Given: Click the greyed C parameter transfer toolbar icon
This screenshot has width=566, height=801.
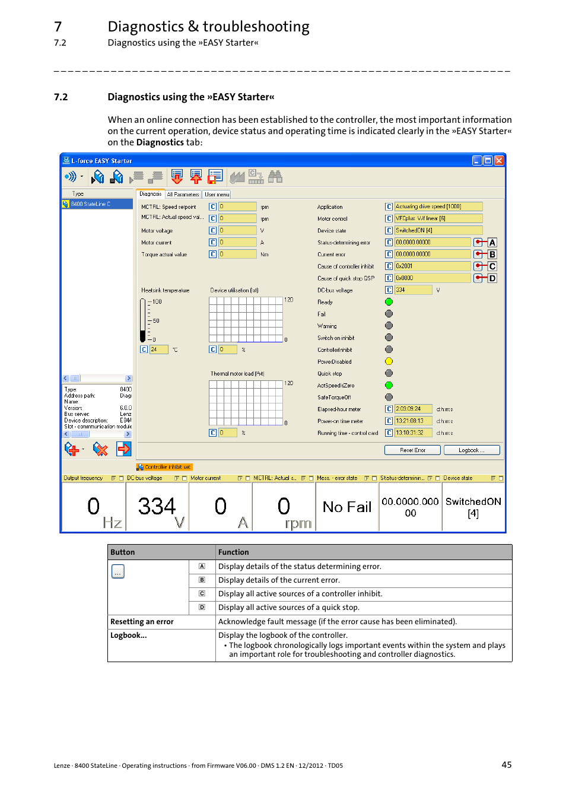Looking at the screenshot, I should [256, 176].
